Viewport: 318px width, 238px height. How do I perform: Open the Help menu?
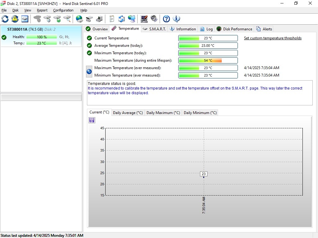(84, 10)
